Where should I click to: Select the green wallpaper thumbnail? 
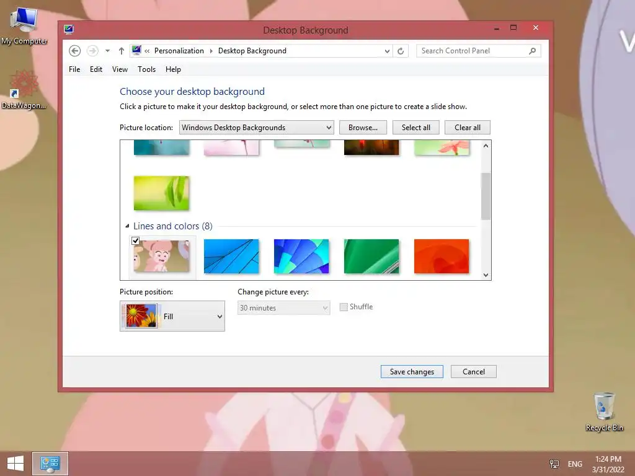point(371,256)
